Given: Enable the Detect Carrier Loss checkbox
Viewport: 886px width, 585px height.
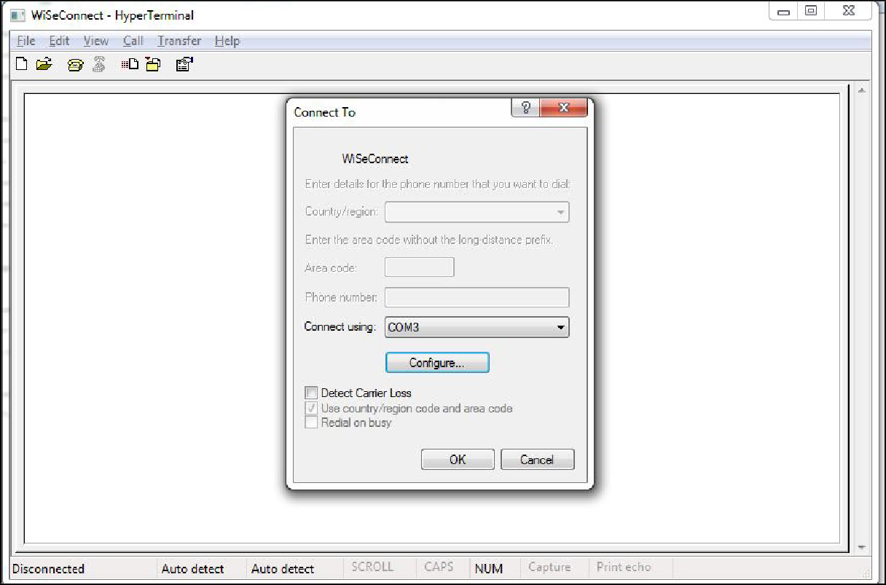Looking at the screenshot, I should pos(312,393).
